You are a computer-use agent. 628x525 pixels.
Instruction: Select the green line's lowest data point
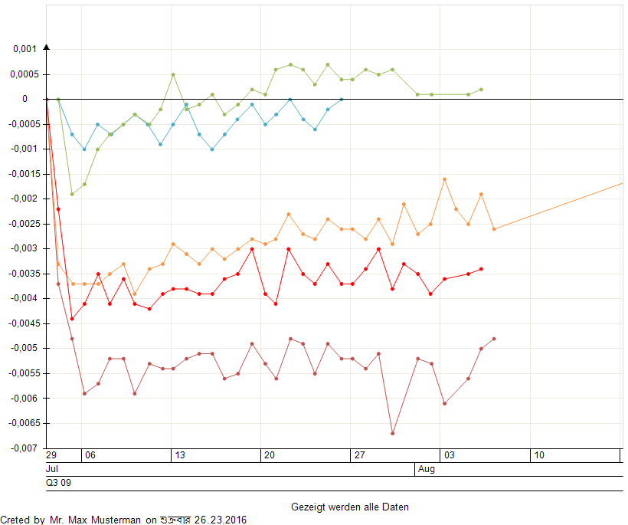(72, 194)
